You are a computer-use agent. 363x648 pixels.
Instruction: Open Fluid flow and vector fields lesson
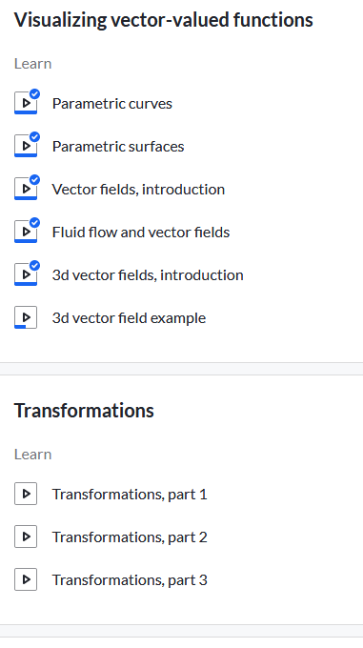coord(141,233)
